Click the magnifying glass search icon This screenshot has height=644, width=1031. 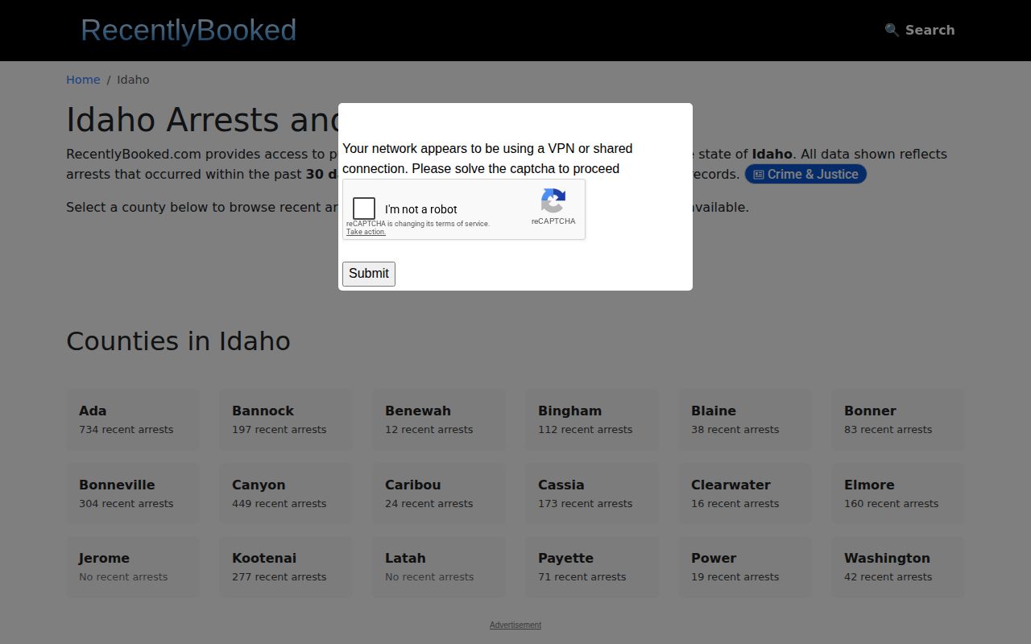pos(892,30)
